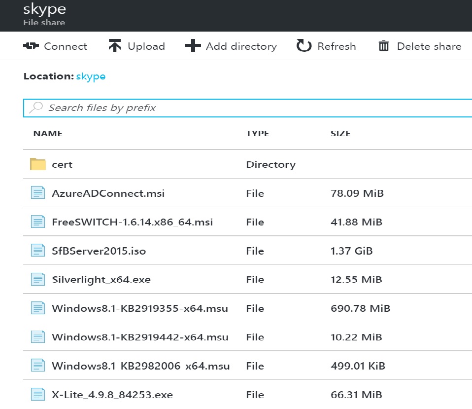Click the File type cell for X-Lite_4.9.8_84253.exe
This screenshot has height=409, width=472.
click(x=255, y=395)
